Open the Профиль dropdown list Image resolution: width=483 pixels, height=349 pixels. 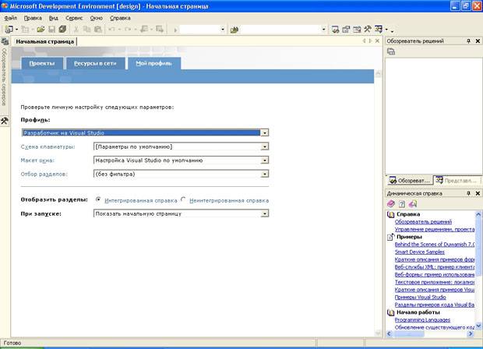(x=265, y=132)
